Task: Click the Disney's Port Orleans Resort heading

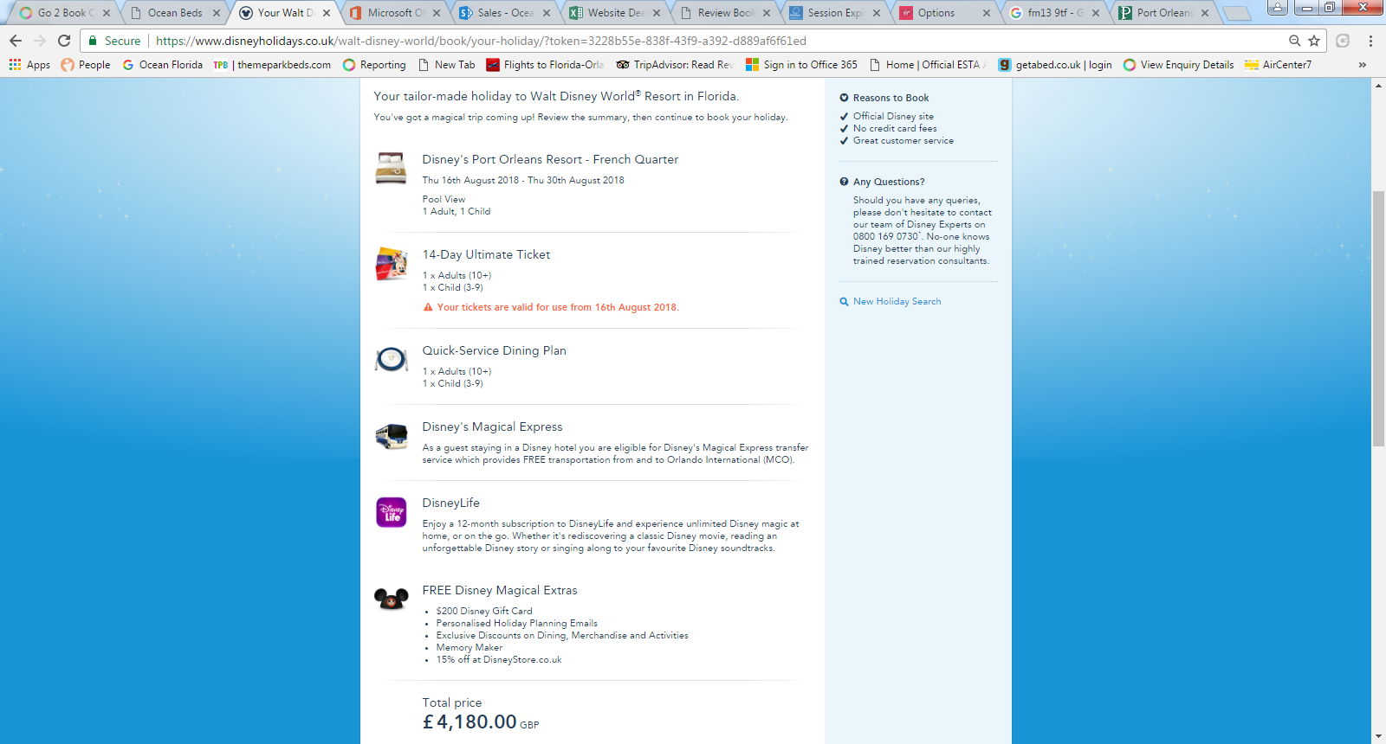Action: 550,160
